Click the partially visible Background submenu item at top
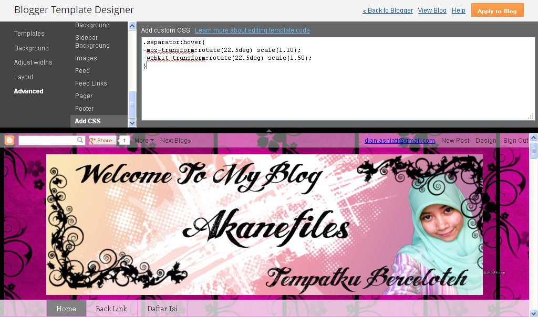 (x=92, y=25)
